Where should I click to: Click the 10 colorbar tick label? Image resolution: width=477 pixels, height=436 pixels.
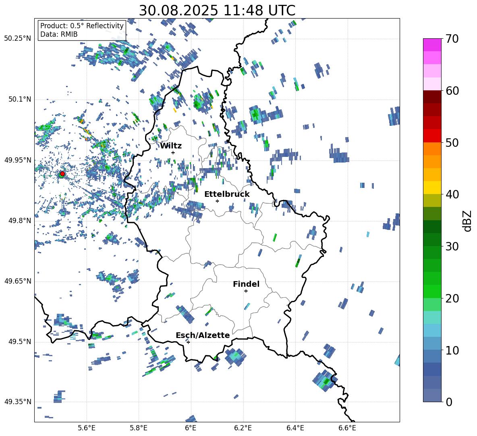pos(452,350)
